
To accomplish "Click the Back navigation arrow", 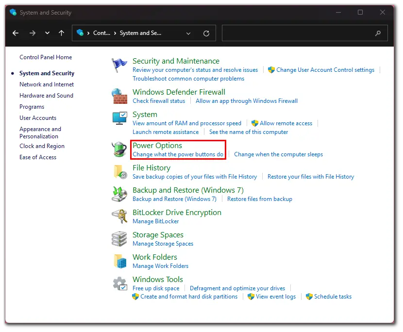I will 16,33.
